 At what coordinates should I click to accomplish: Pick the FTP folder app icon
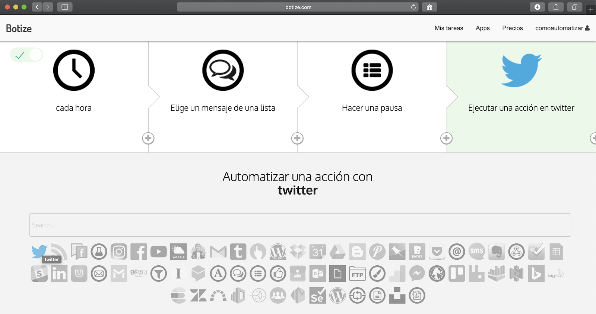click(357, 274)
